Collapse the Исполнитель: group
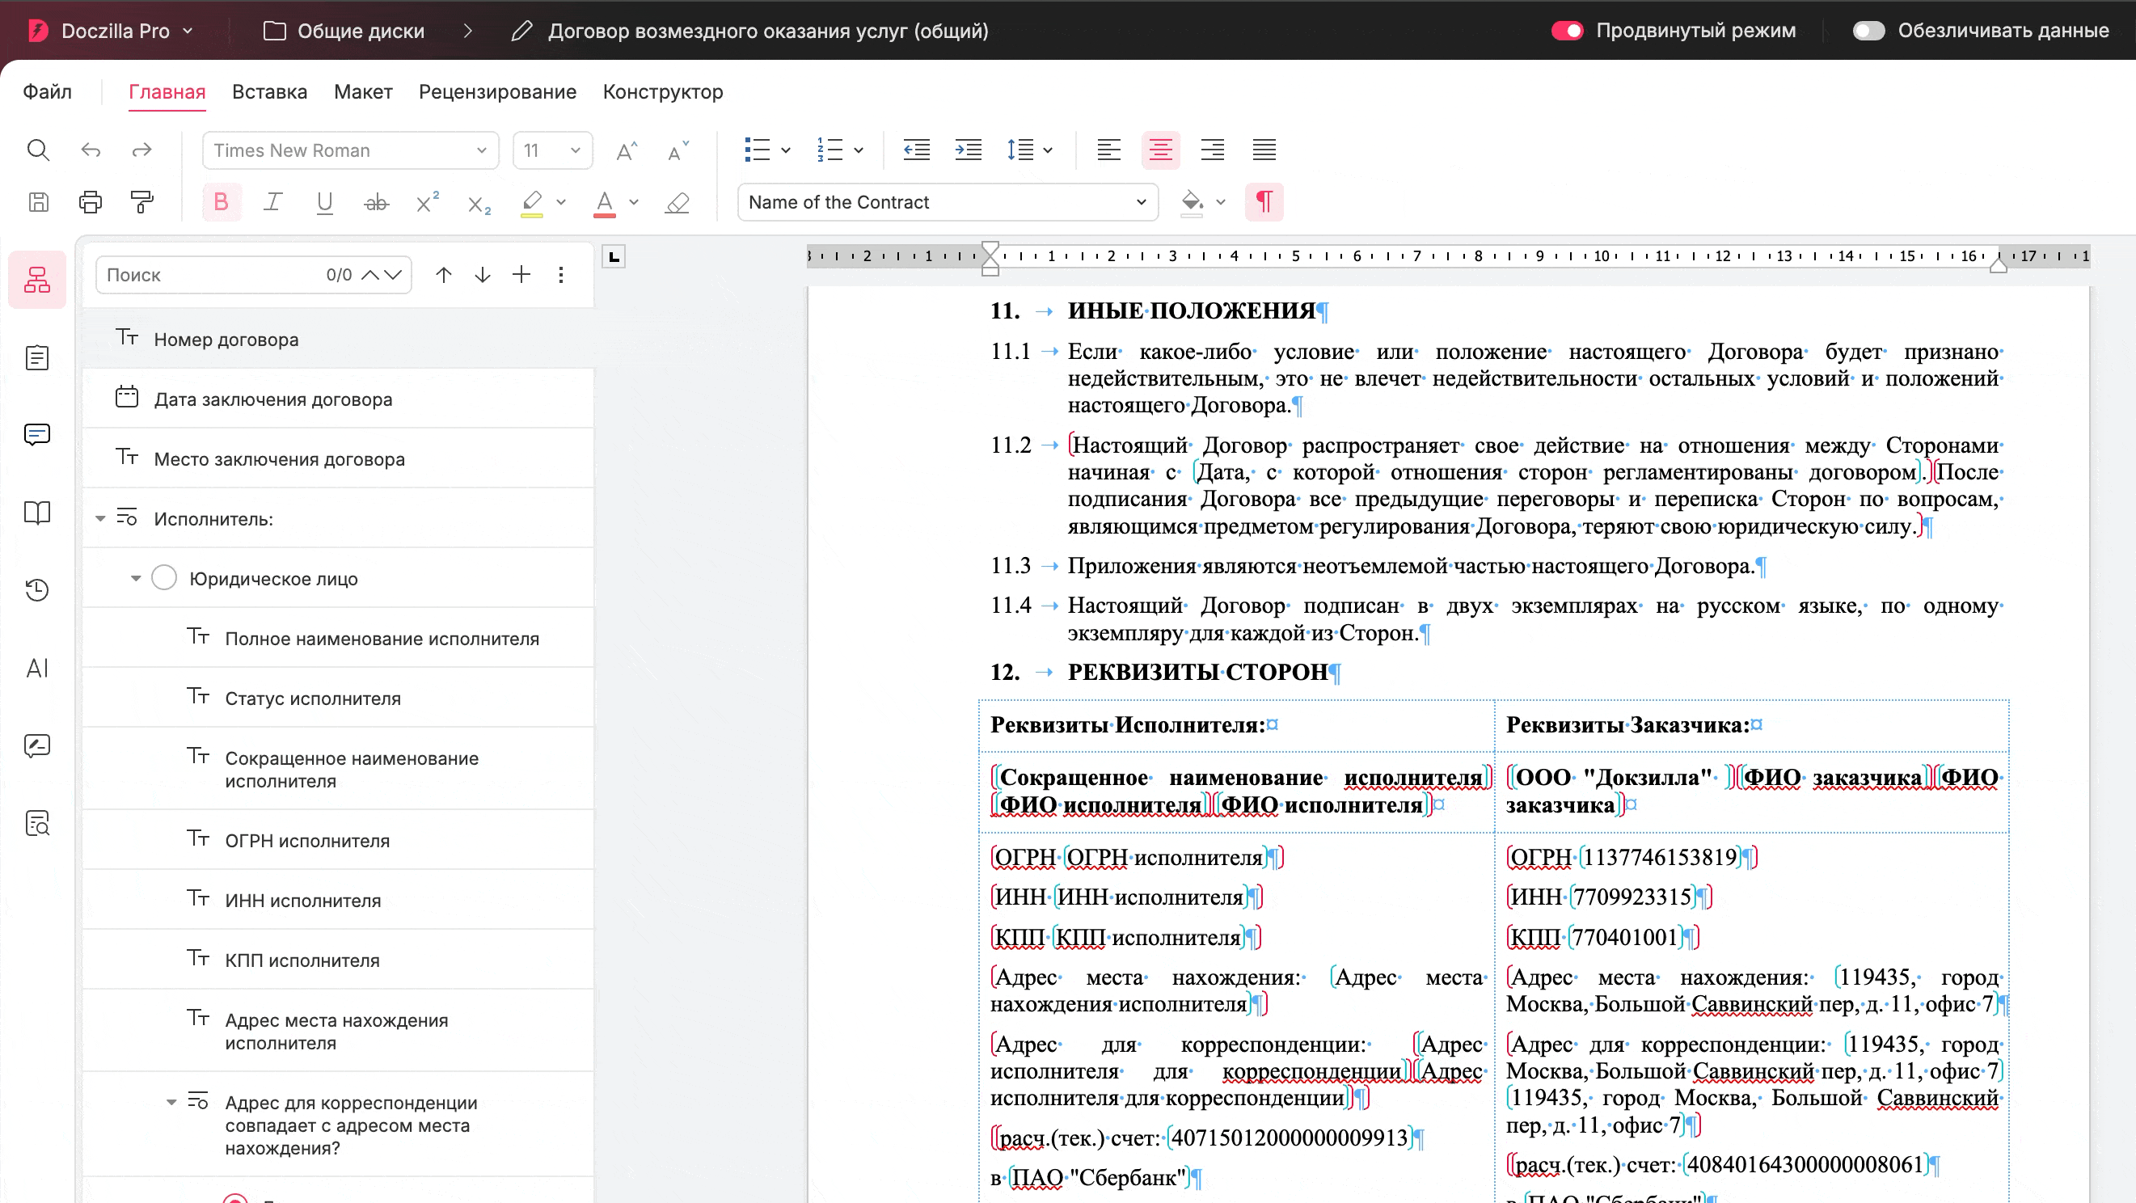 (100, 518)
